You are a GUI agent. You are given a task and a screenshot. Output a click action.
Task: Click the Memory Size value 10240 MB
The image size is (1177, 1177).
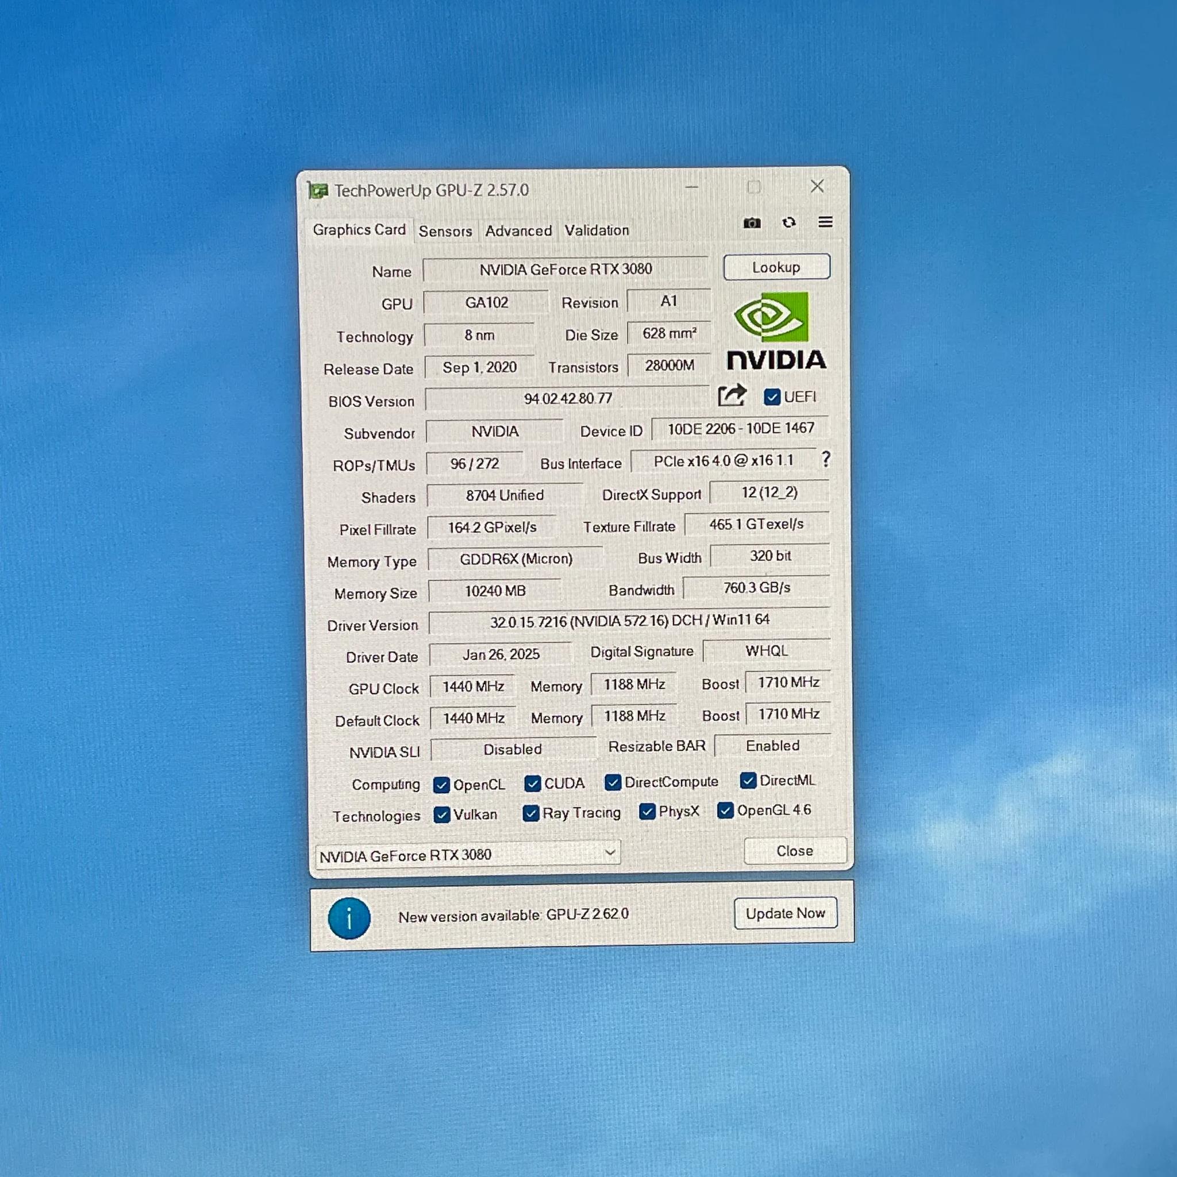point(495,591)
